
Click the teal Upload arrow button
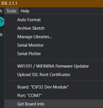click(x=2, y=21)
